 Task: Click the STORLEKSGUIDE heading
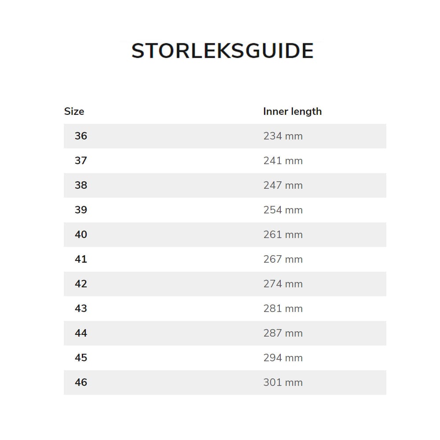coord(222,51)
